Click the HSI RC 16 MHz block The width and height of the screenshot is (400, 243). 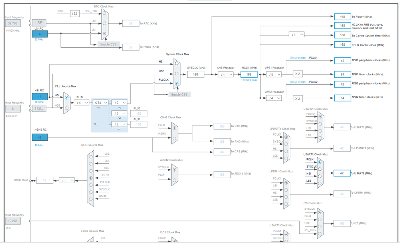(x=40, y=97)
